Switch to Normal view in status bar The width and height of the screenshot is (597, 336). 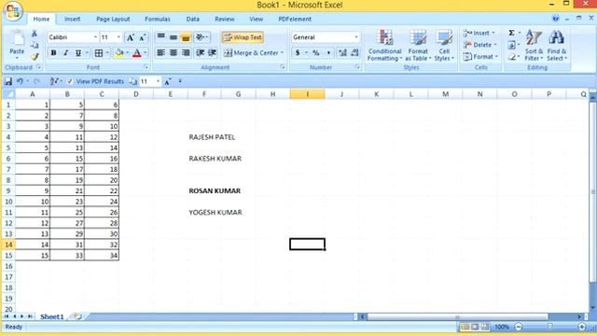click(465, 327)
